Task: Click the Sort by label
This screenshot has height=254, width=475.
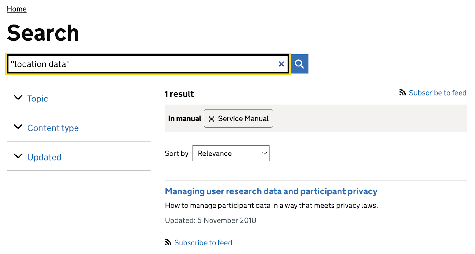Action: [176, 153]
